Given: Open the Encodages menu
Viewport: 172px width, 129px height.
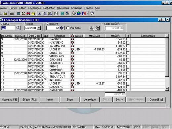Looking at the screenshot, I should (x=34, y=8).
